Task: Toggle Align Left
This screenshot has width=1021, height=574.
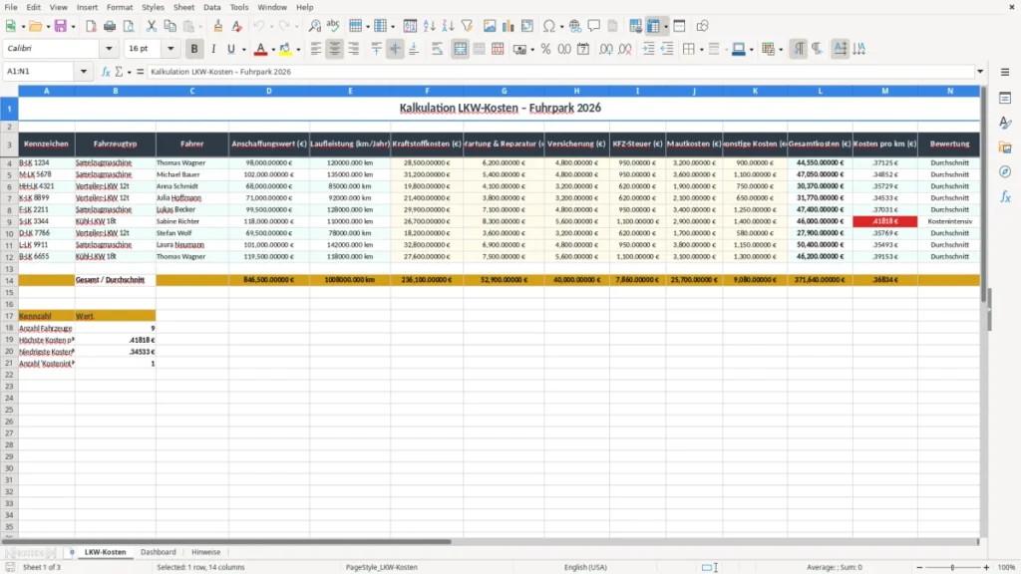Action: 316,49
